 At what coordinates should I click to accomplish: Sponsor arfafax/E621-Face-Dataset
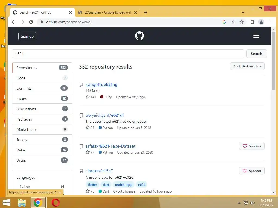252,146
